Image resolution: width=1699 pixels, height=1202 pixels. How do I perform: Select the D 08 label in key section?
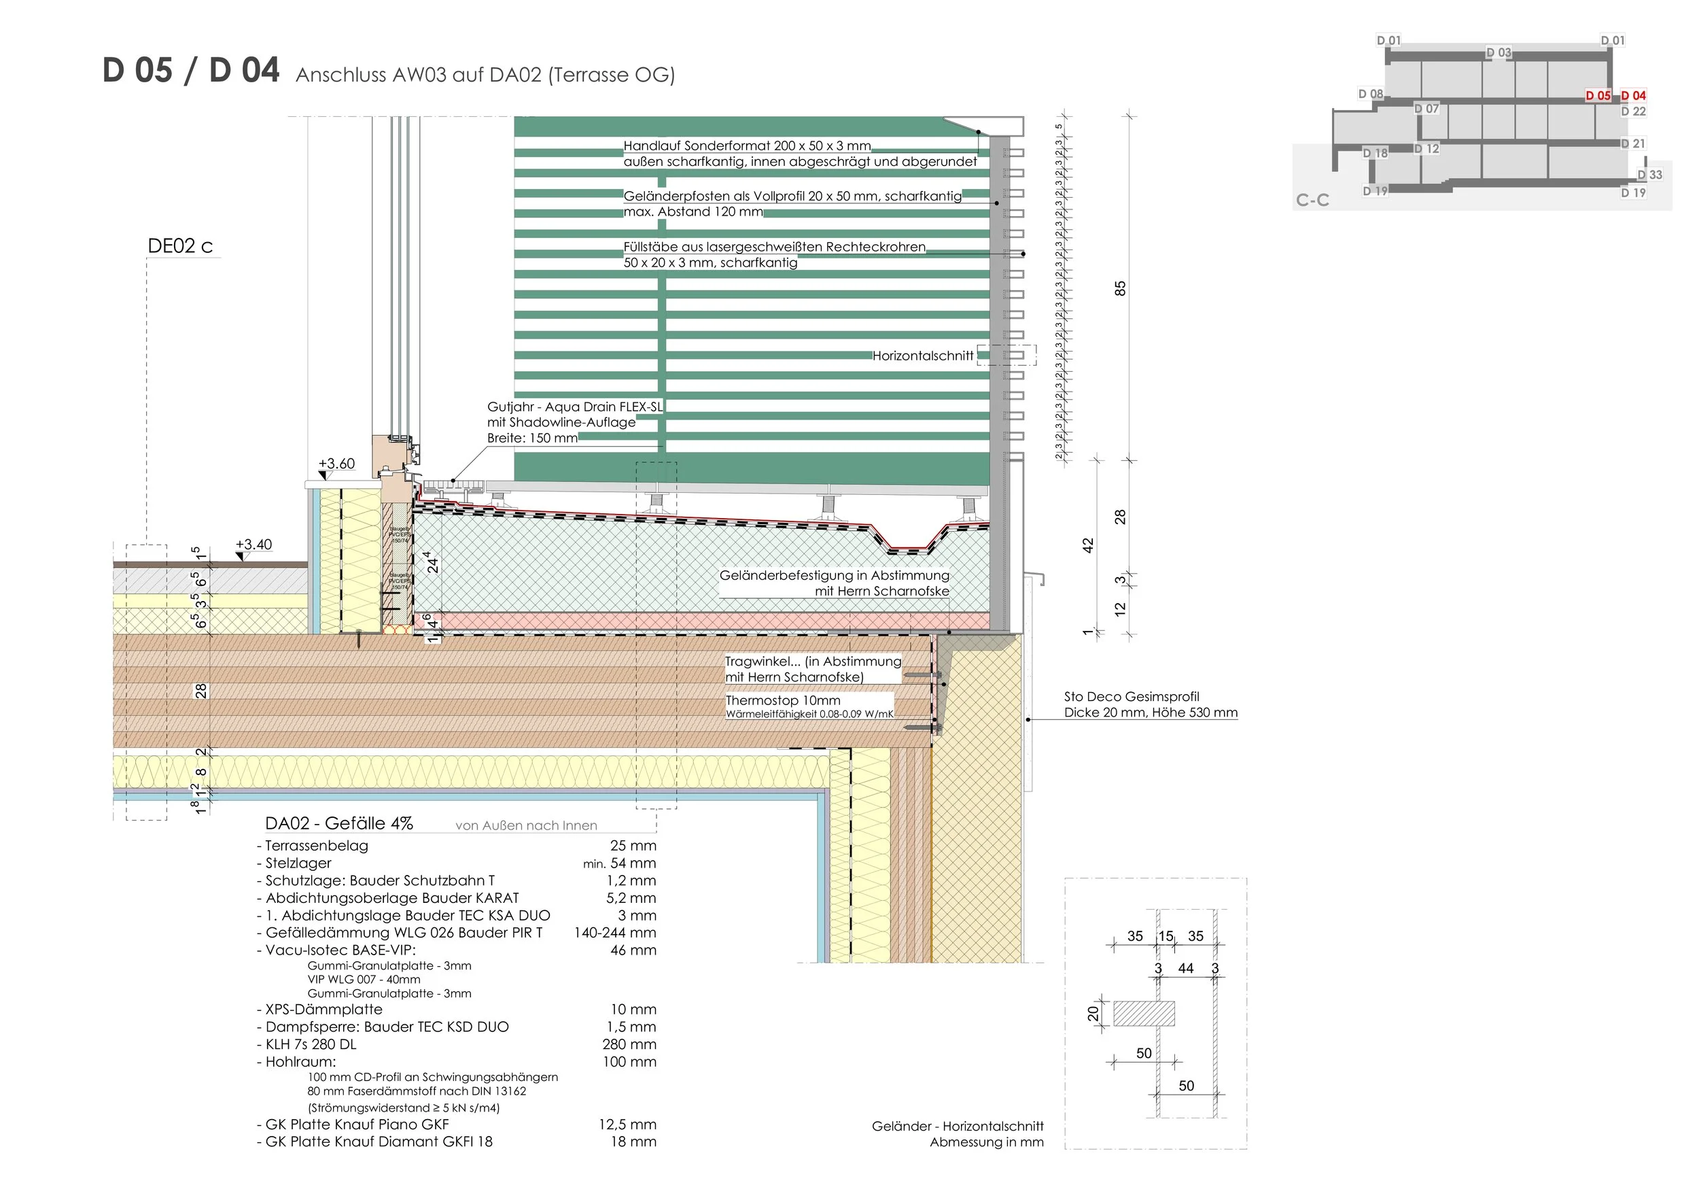1371,94
